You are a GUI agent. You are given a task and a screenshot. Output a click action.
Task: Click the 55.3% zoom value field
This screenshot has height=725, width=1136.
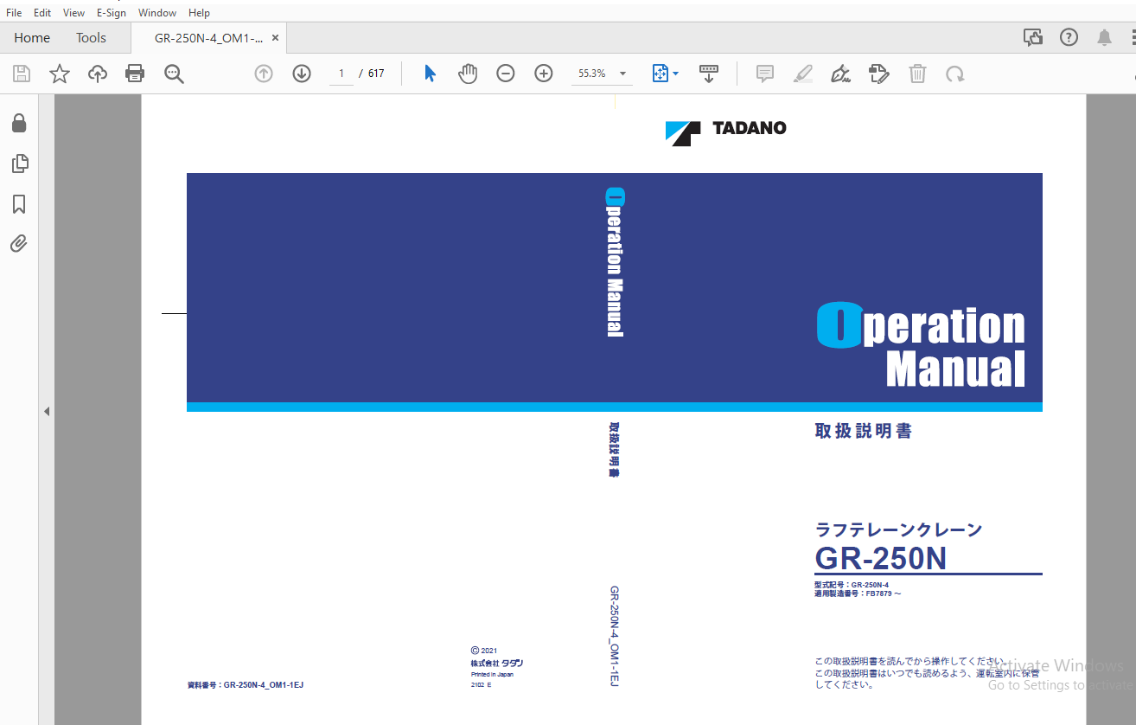coord(592,74)
